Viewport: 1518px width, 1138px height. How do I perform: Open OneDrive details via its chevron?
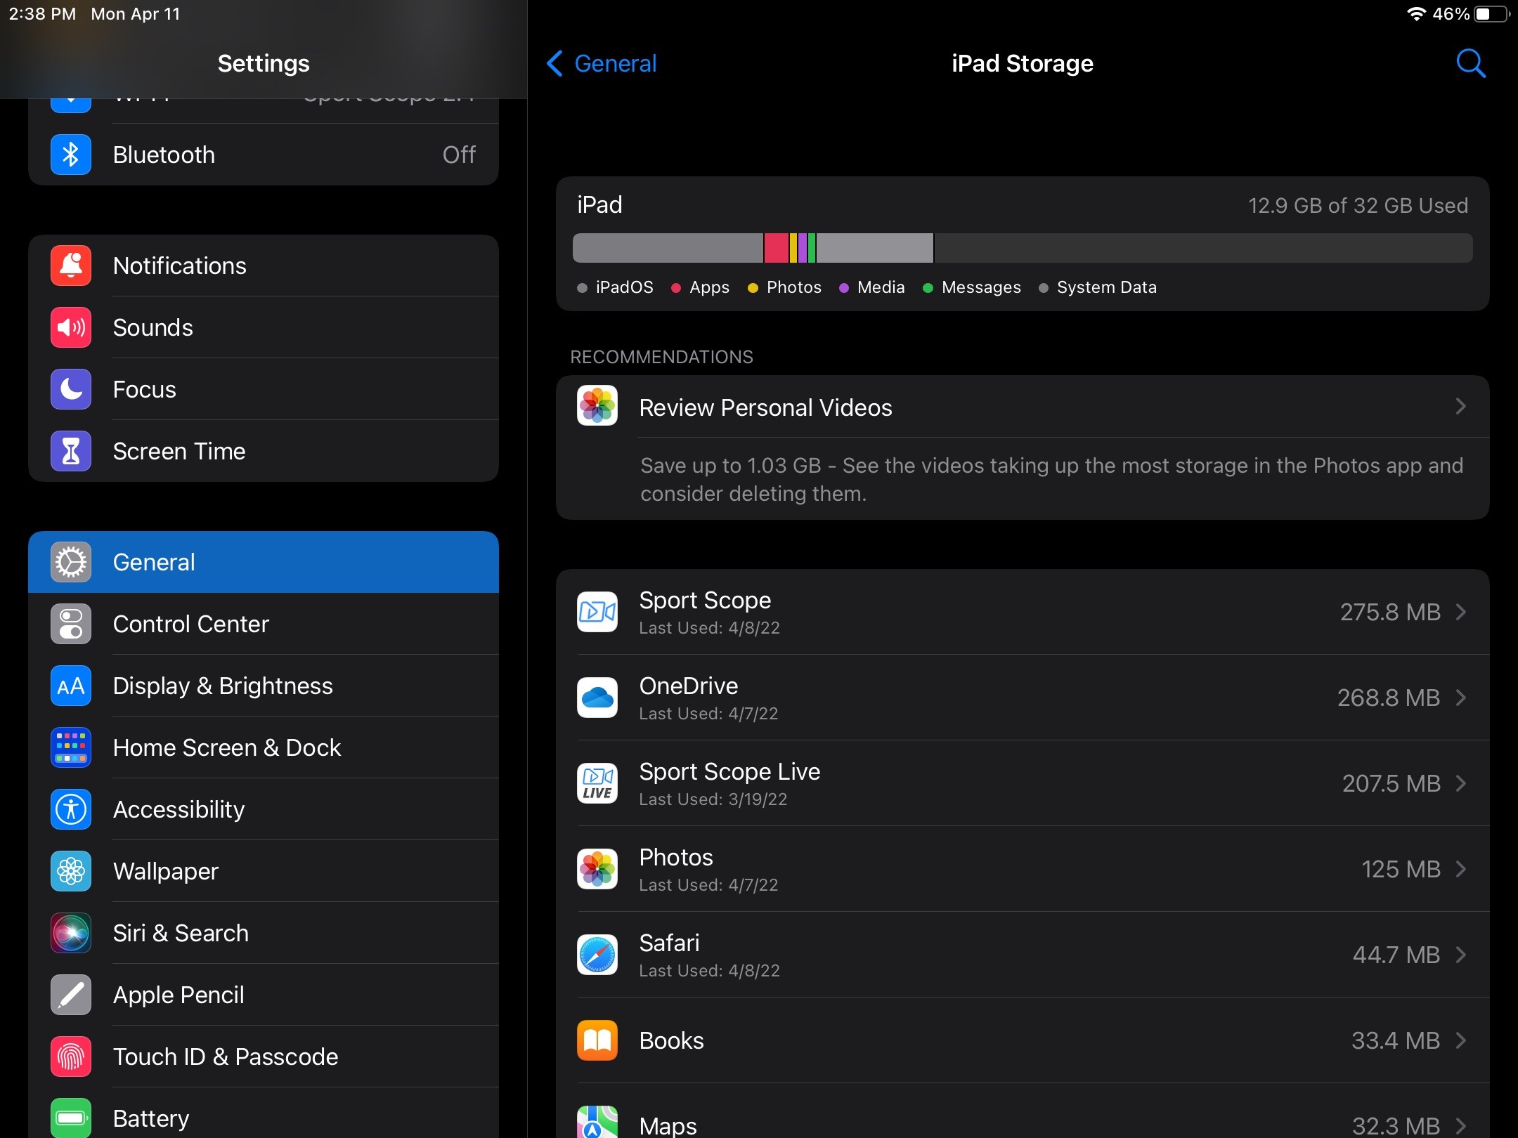(x=1461, y=698)
